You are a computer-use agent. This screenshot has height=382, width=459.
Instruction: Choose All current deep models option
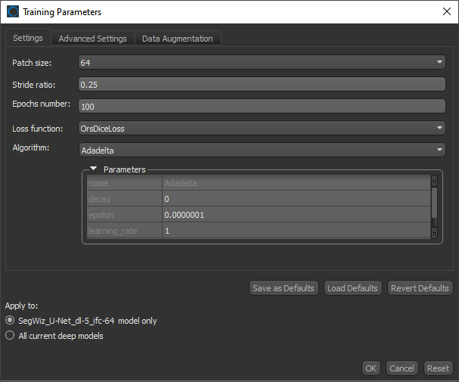[x=10, y=336]
